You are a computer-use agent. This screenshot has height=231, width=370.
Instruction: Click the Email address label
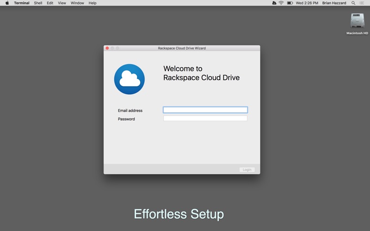click(130, 110)
